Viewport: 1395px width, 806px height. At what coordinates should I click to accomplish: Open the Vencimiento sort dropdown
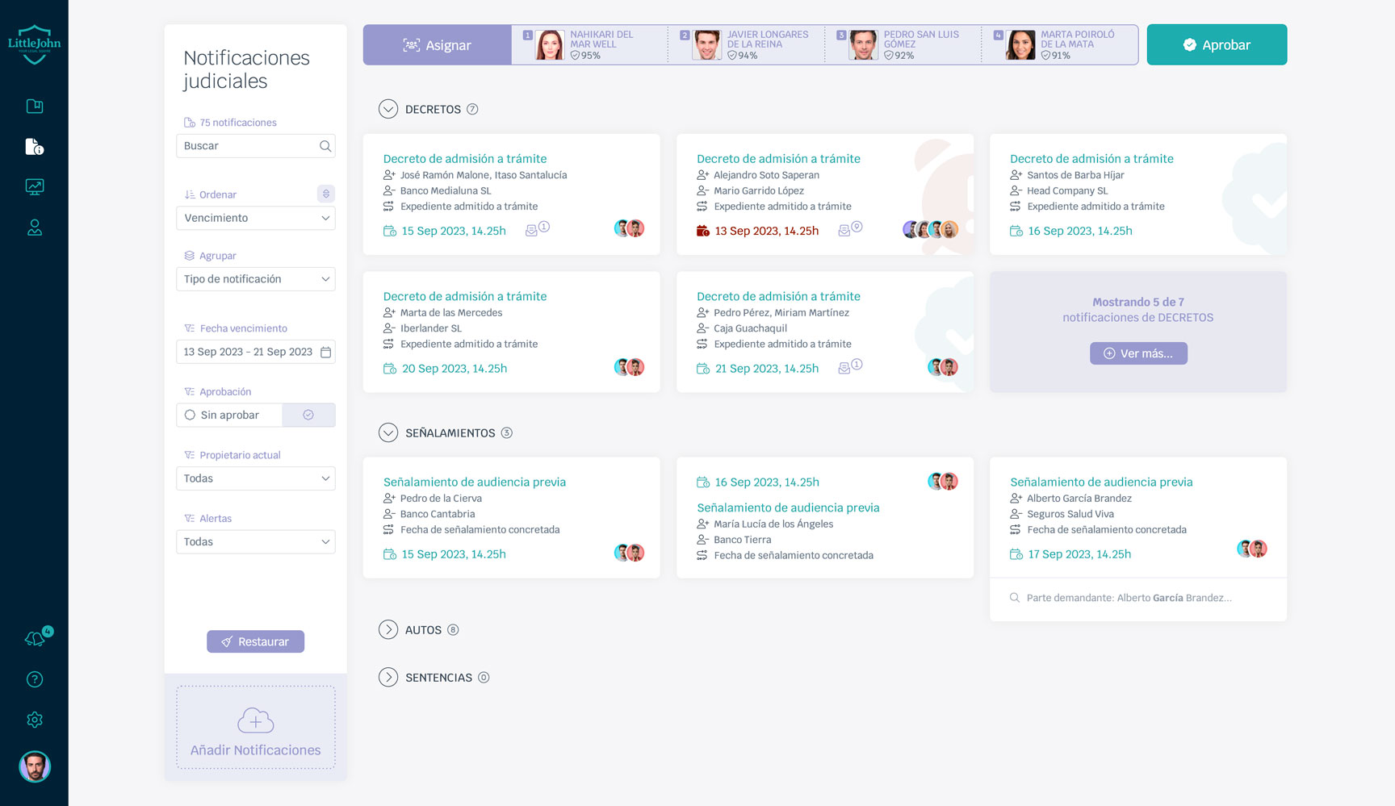coord(255,218)
